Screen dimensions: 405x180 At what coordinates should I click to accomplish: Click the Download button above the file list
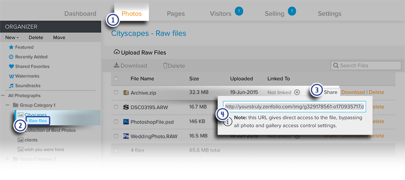(130, 66)
